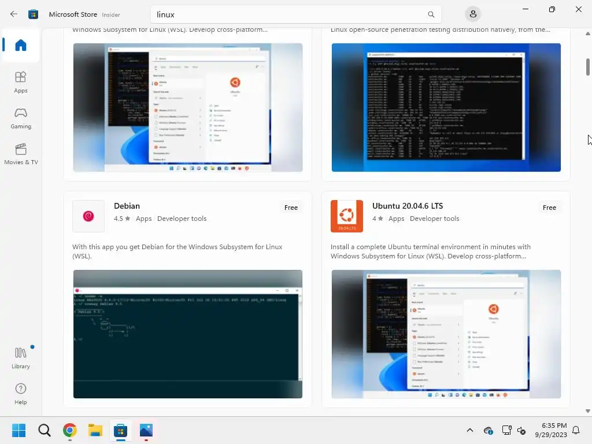
Task: Open Windows Start menu
Action: pos(19,430)
